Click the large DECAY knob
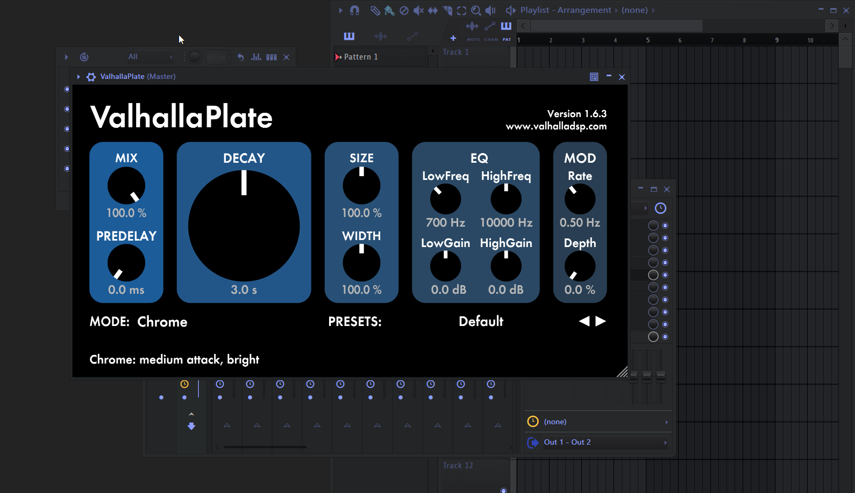 (244, 226)
